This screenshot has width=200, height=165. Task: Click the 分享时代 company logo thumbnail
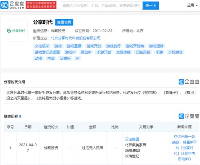(x=16, y=31)
